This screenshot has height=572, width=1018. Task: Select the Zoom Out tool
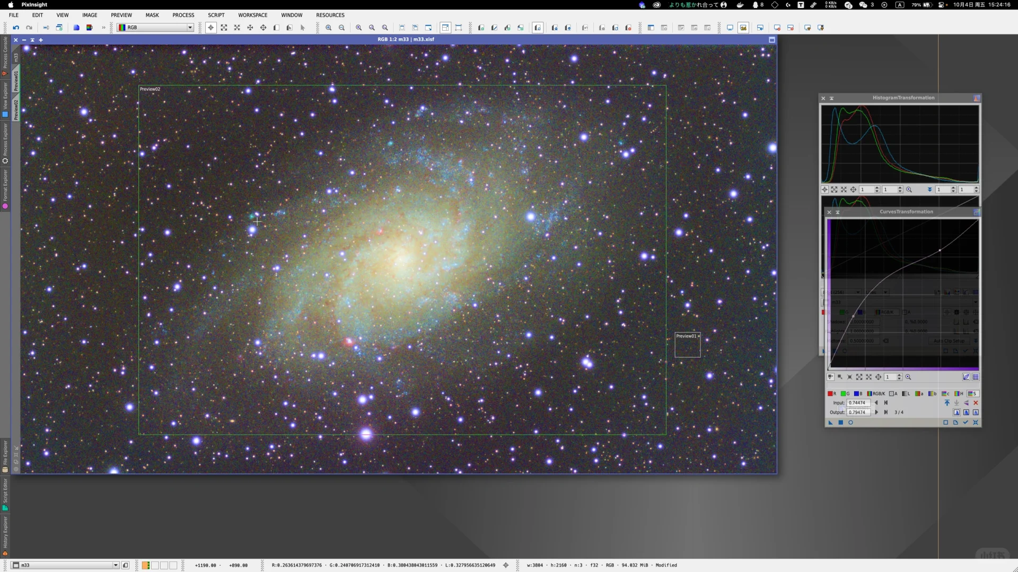[x=237, y=28]
